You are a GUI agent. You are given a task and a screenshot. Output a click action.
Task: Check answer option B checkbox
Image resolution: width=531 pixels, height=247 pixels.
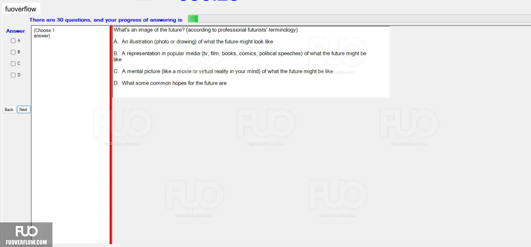click(x=13, y=52)
